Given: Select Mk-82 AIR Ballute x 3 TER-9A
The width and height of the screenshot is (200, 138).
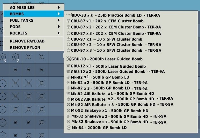Looking at the screenshot, I should [120, 104].
